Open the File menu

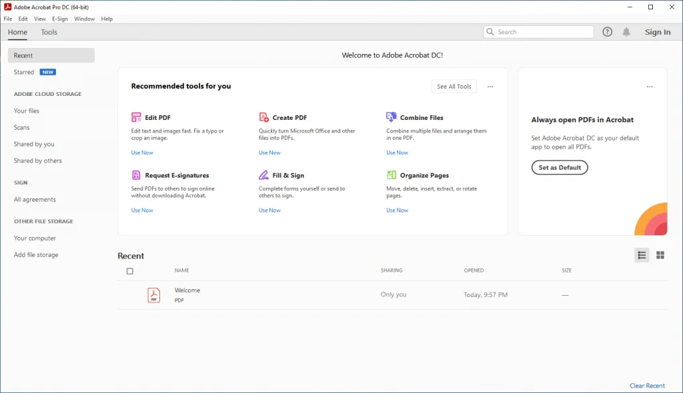[x=8, y=19]
